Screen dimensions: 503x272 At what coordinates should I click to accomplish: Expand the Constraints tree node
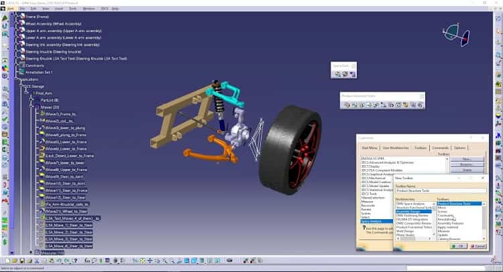(x=16, y=65)
